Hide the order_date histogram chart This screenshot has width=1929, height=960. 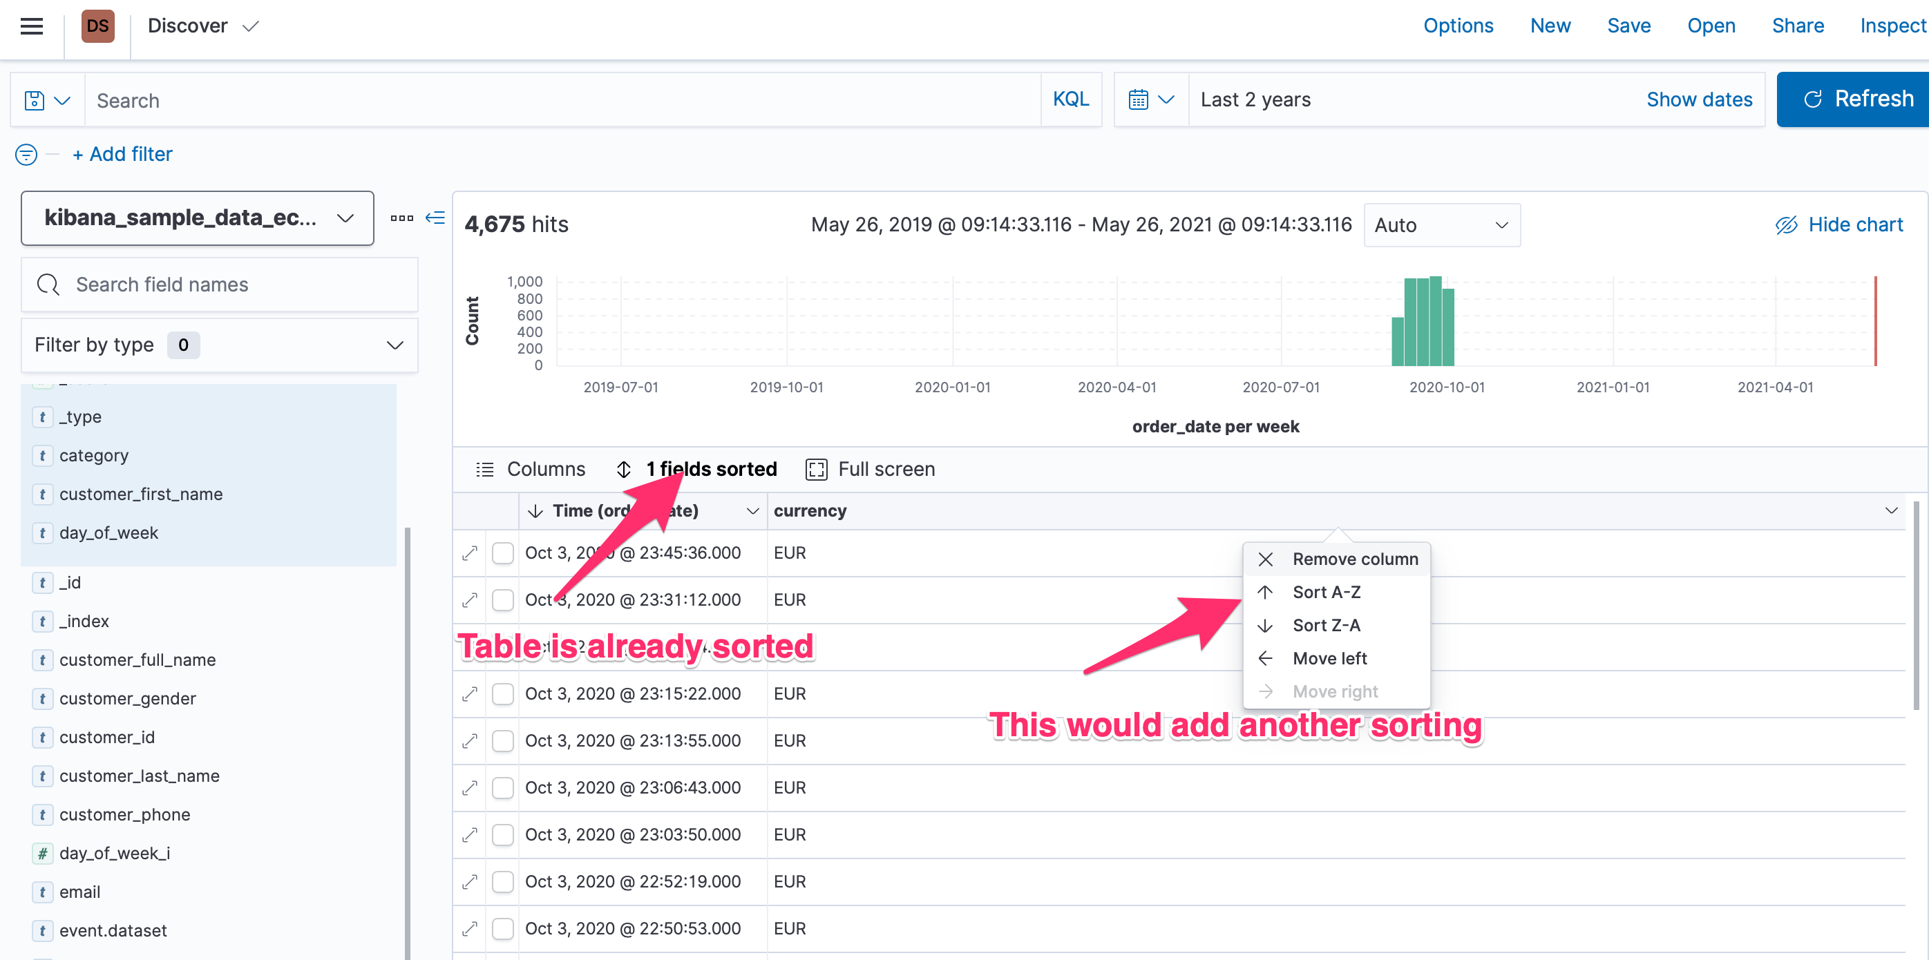tap(1839, 224)
